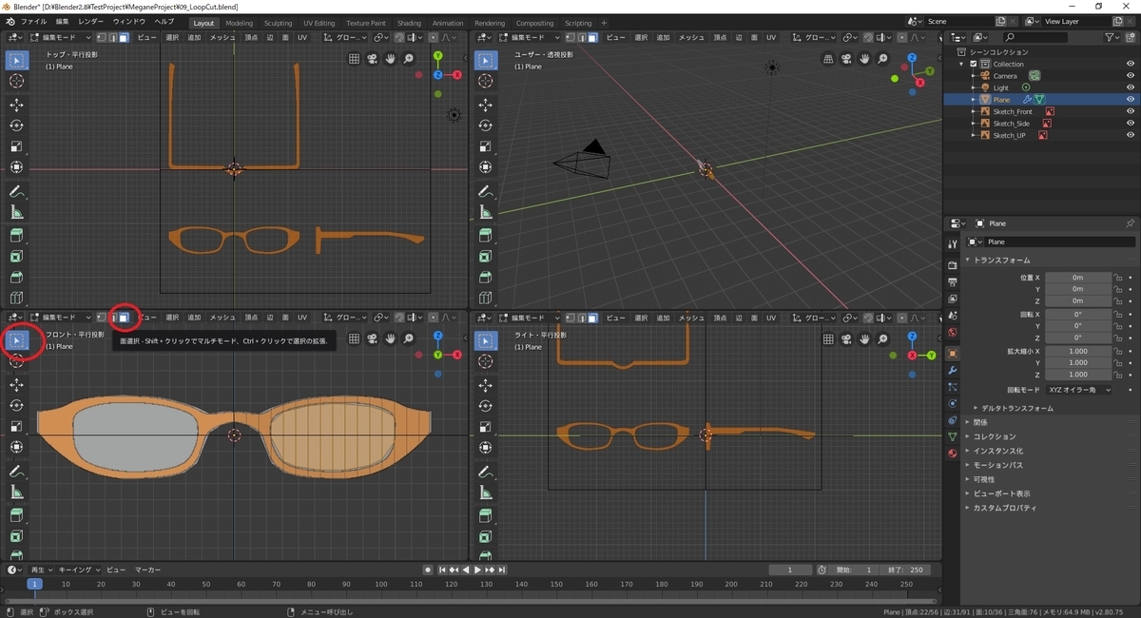
Task: Open the XYZ オイラー角 rotation mode dropdown
Action: coord(1078,390)
